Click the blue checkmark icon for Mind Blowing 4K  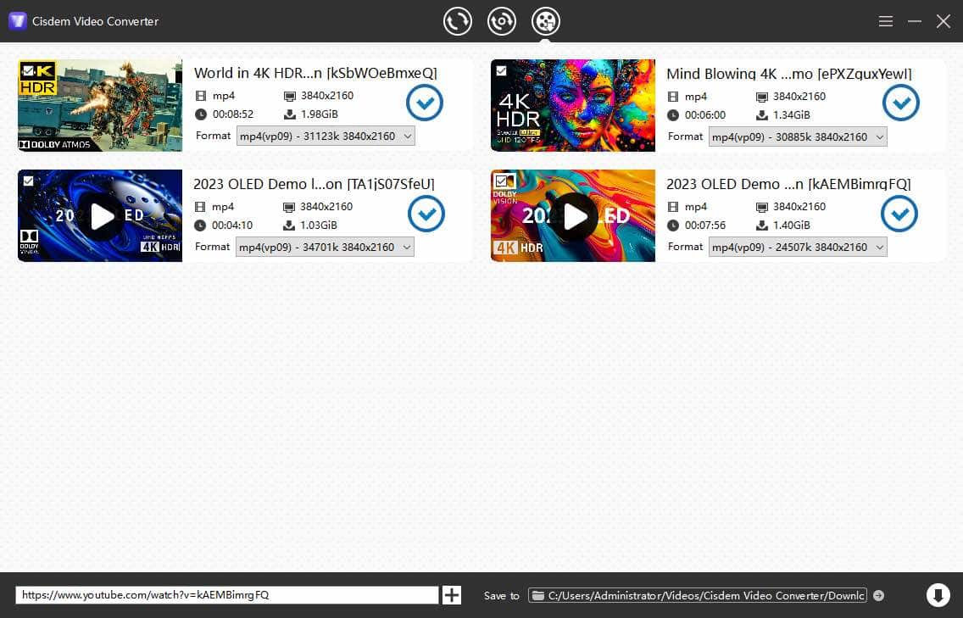coord(901,103)
